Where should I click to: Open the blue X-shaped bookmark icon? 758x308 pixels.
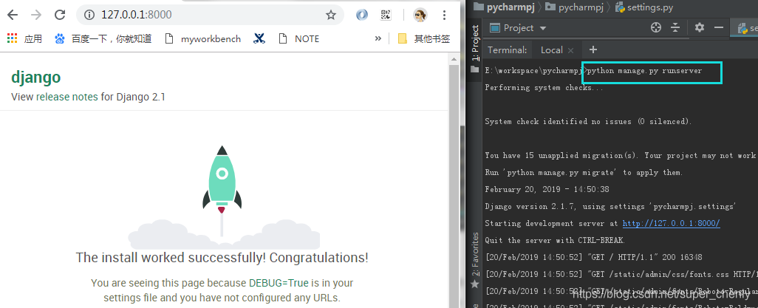pos(259,38)
